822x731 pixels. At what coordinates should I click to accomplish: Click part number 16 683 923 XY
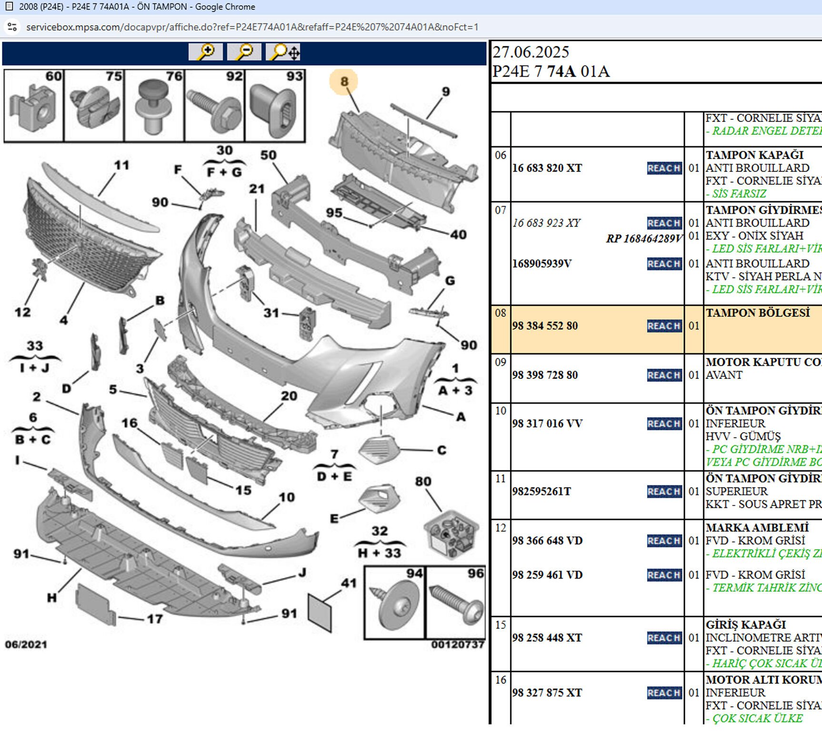(x=546, y=223)
